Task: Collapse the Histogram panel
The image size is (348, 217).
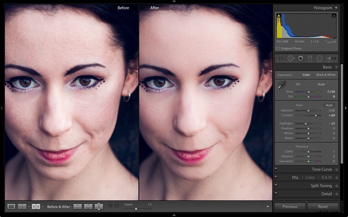Action: pos(336,8)
